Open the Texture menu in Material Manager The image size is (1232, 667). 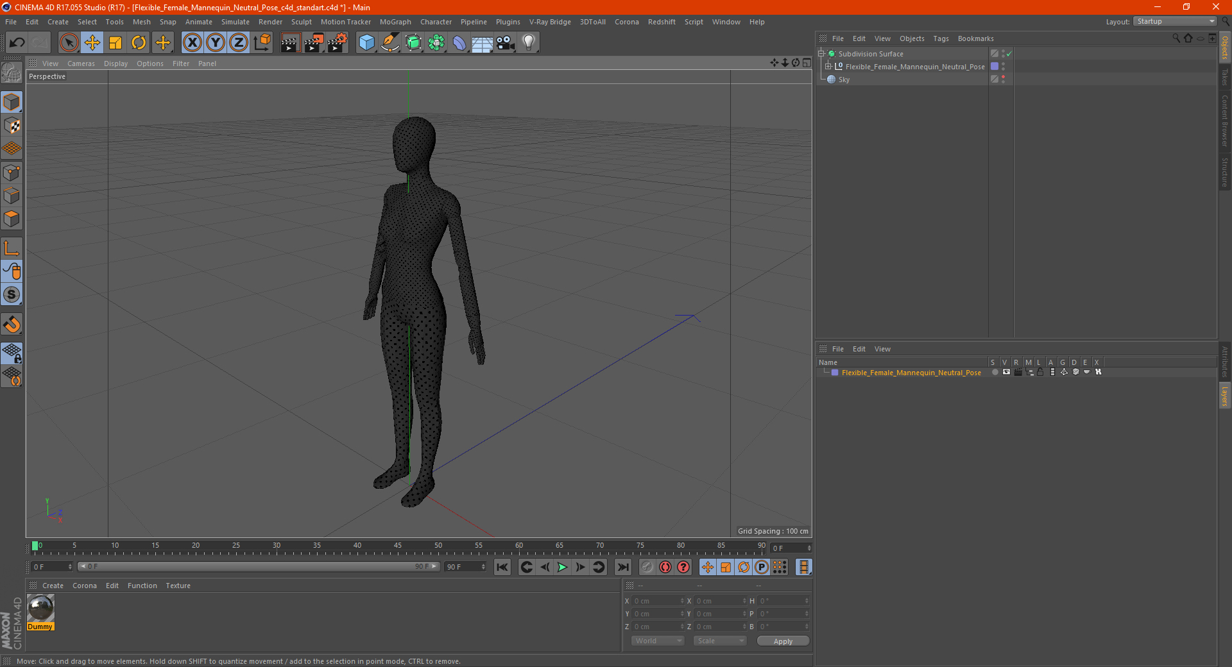(x=178, y=586)
